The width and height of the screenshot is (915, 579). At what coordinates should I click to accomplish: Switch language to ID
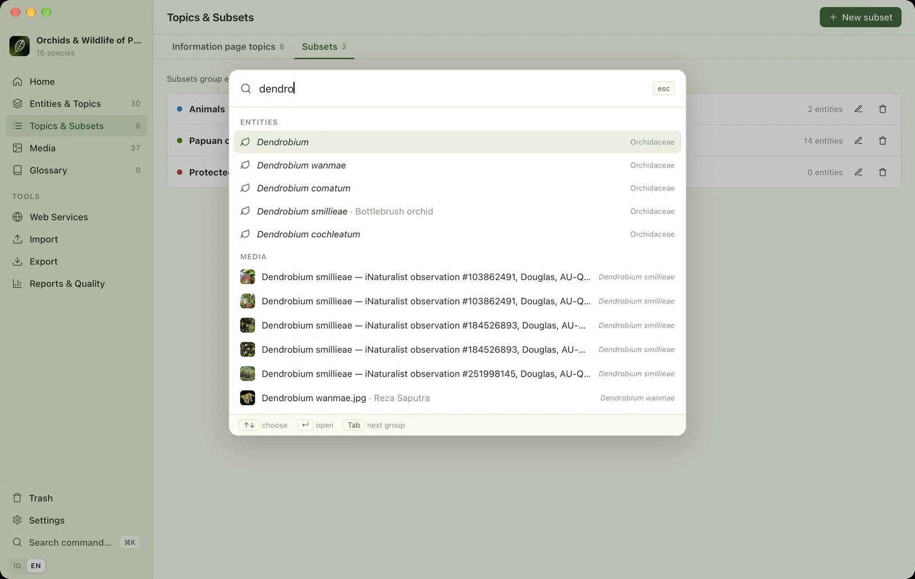(17, 566)
